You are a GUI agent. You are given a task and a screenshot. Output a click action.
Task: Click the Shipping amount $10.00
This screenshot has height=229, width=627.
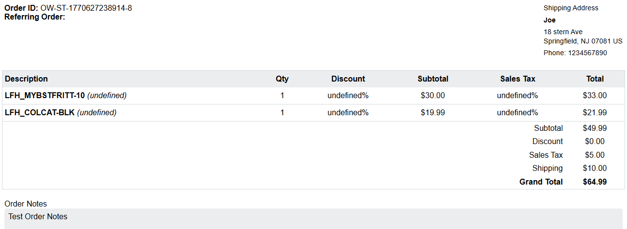point(595,168)
